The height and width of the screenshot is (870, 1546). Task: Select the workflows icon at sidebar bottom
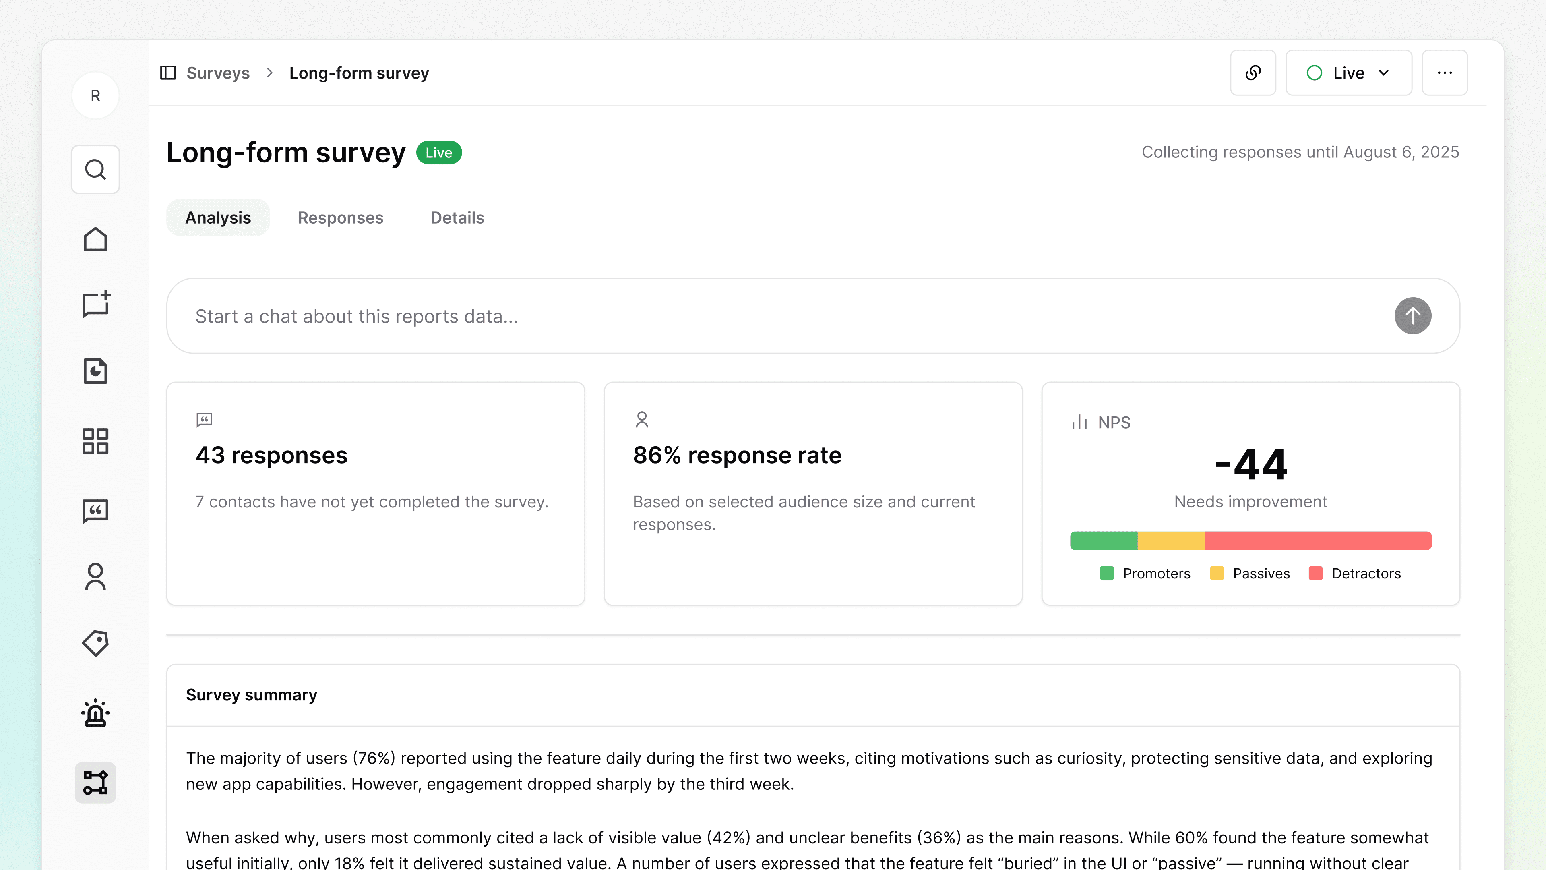point(95,782)
